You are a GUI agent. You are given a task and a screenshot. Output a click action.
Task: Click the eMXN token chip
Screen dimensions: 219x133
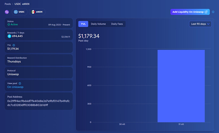(x=37, y=12)
